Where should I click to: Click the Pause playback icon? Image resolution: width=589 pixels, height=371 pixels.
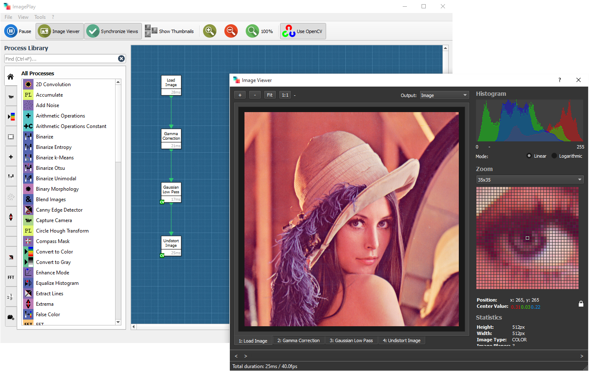click(11, 31)
